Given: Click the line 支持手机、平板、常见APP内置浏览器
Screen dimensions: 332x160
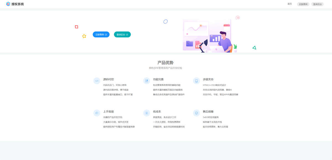Looking at the screenshot, I should pos(221,95).
